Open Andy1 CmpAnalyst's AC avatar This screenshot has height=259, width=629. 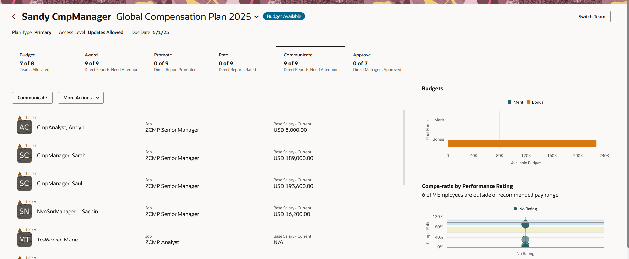coord(24,128)
